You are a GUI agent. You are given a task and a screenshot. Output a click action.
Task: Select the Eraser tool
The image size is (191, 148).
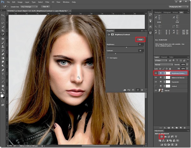pos(3,54)
